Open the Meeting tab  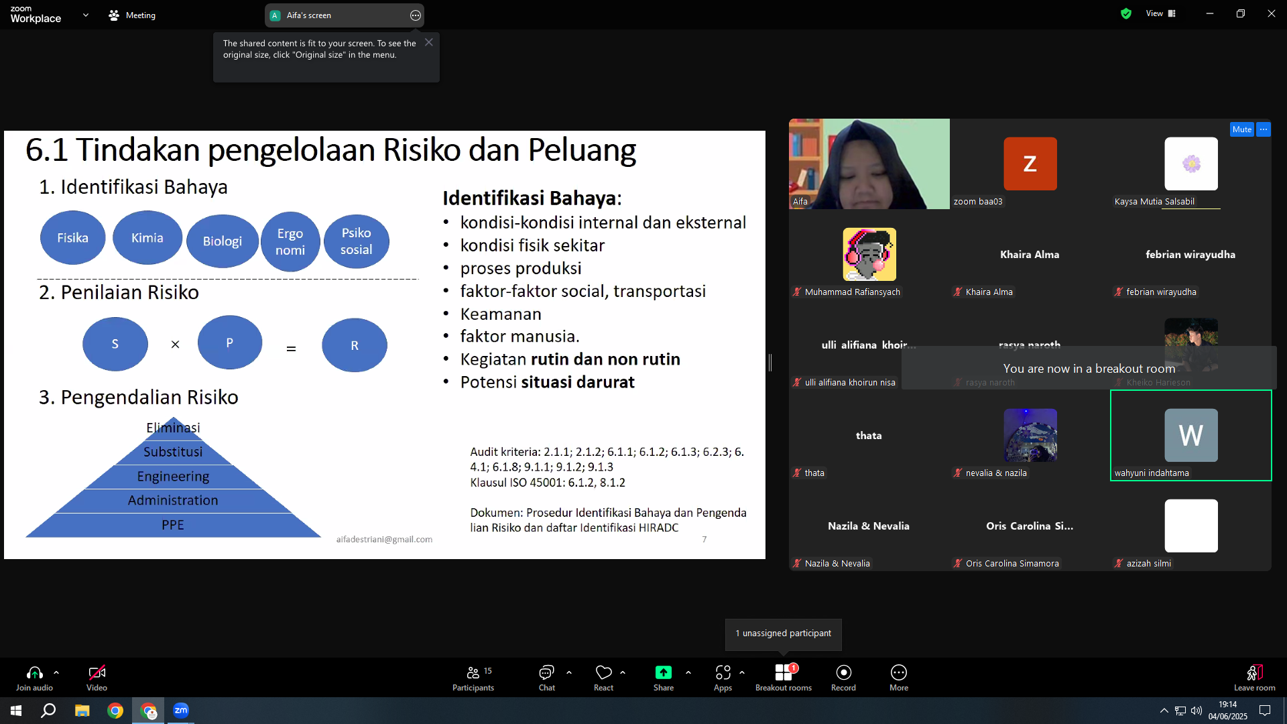pos(132,15)
